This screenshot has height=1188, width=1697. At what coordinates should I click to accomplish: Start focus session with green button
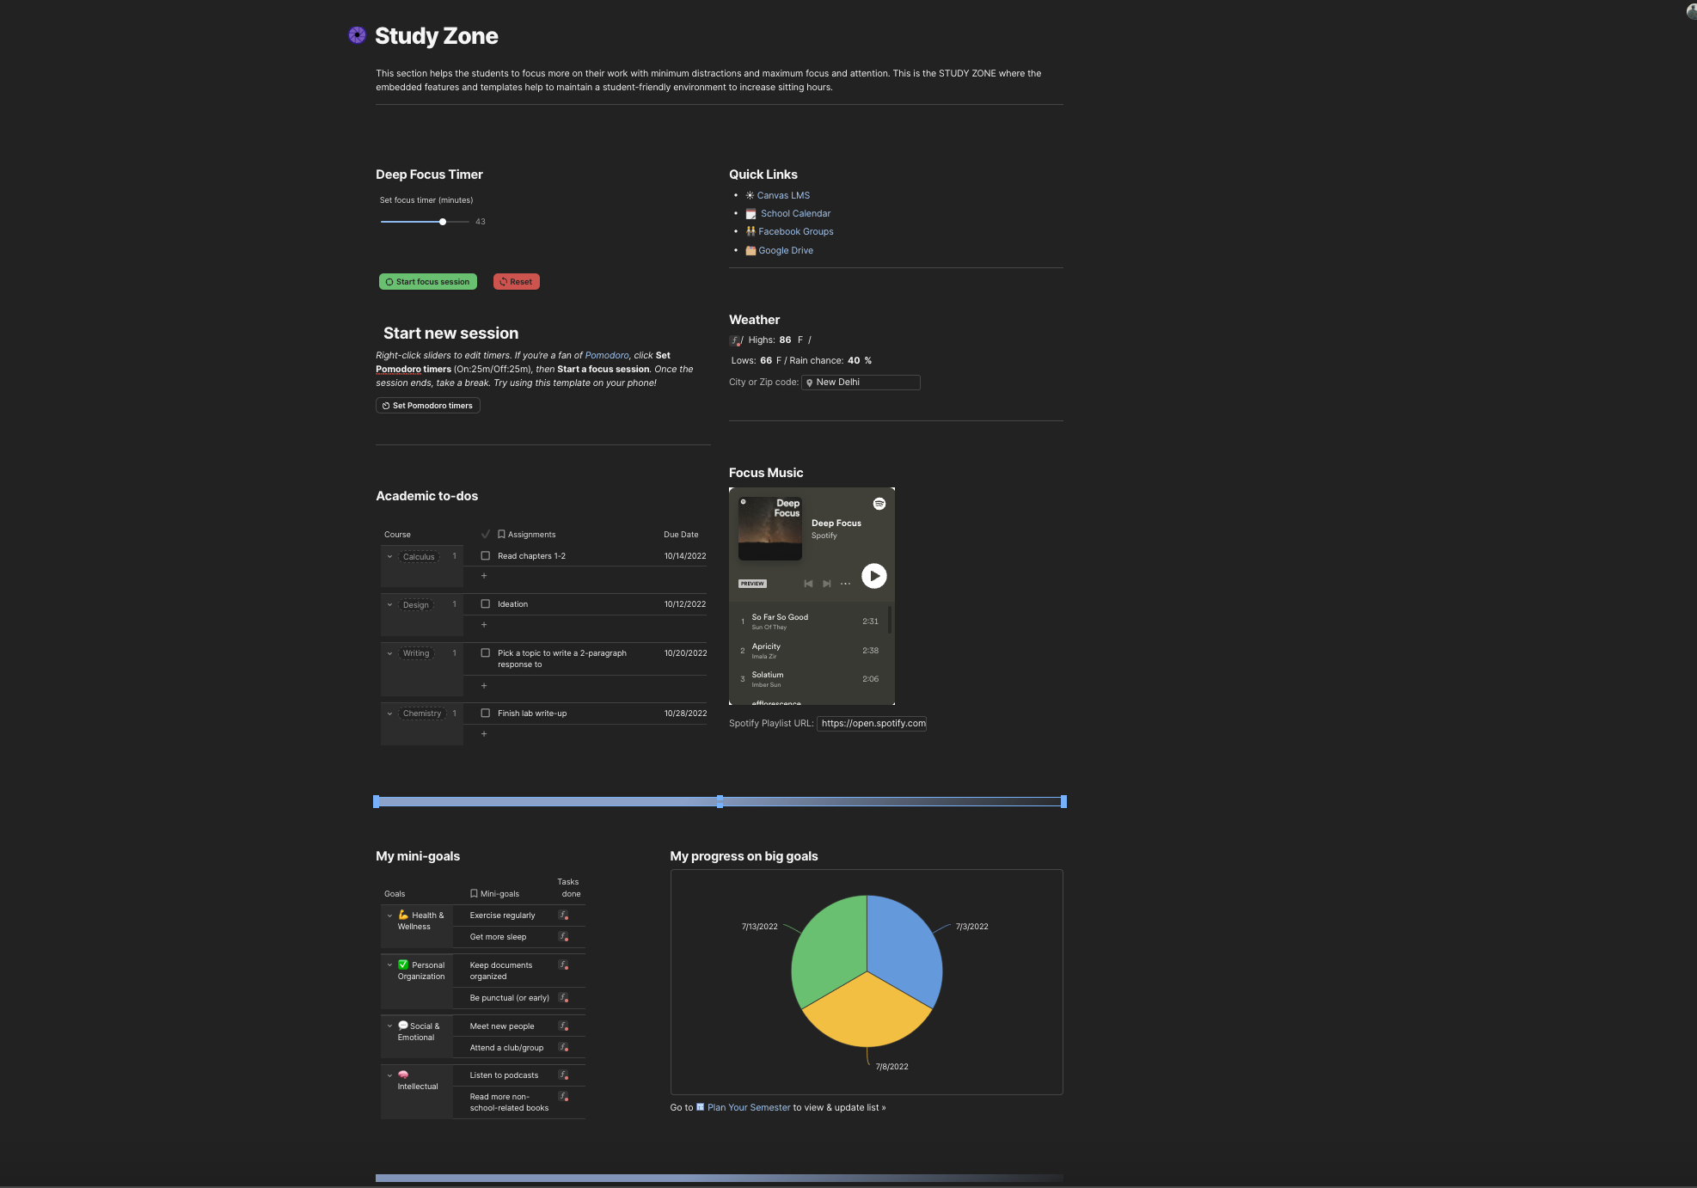click(x=428, y=282)
